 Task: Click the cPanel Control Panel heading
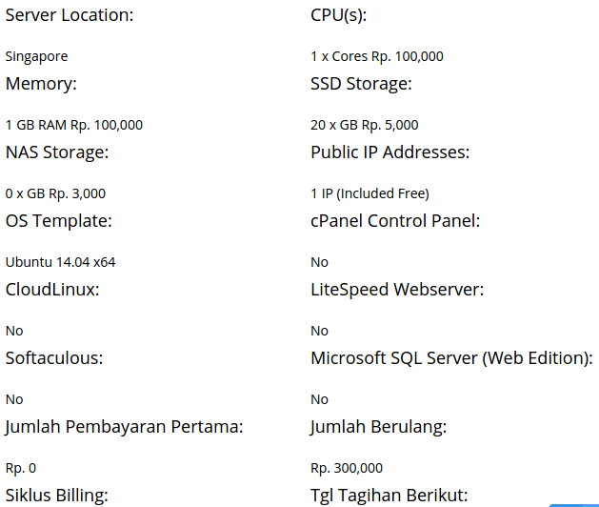tap(395, 221)
